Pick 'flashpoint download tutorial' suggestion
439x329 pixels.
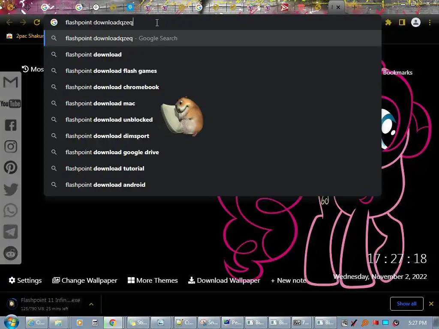213,168
